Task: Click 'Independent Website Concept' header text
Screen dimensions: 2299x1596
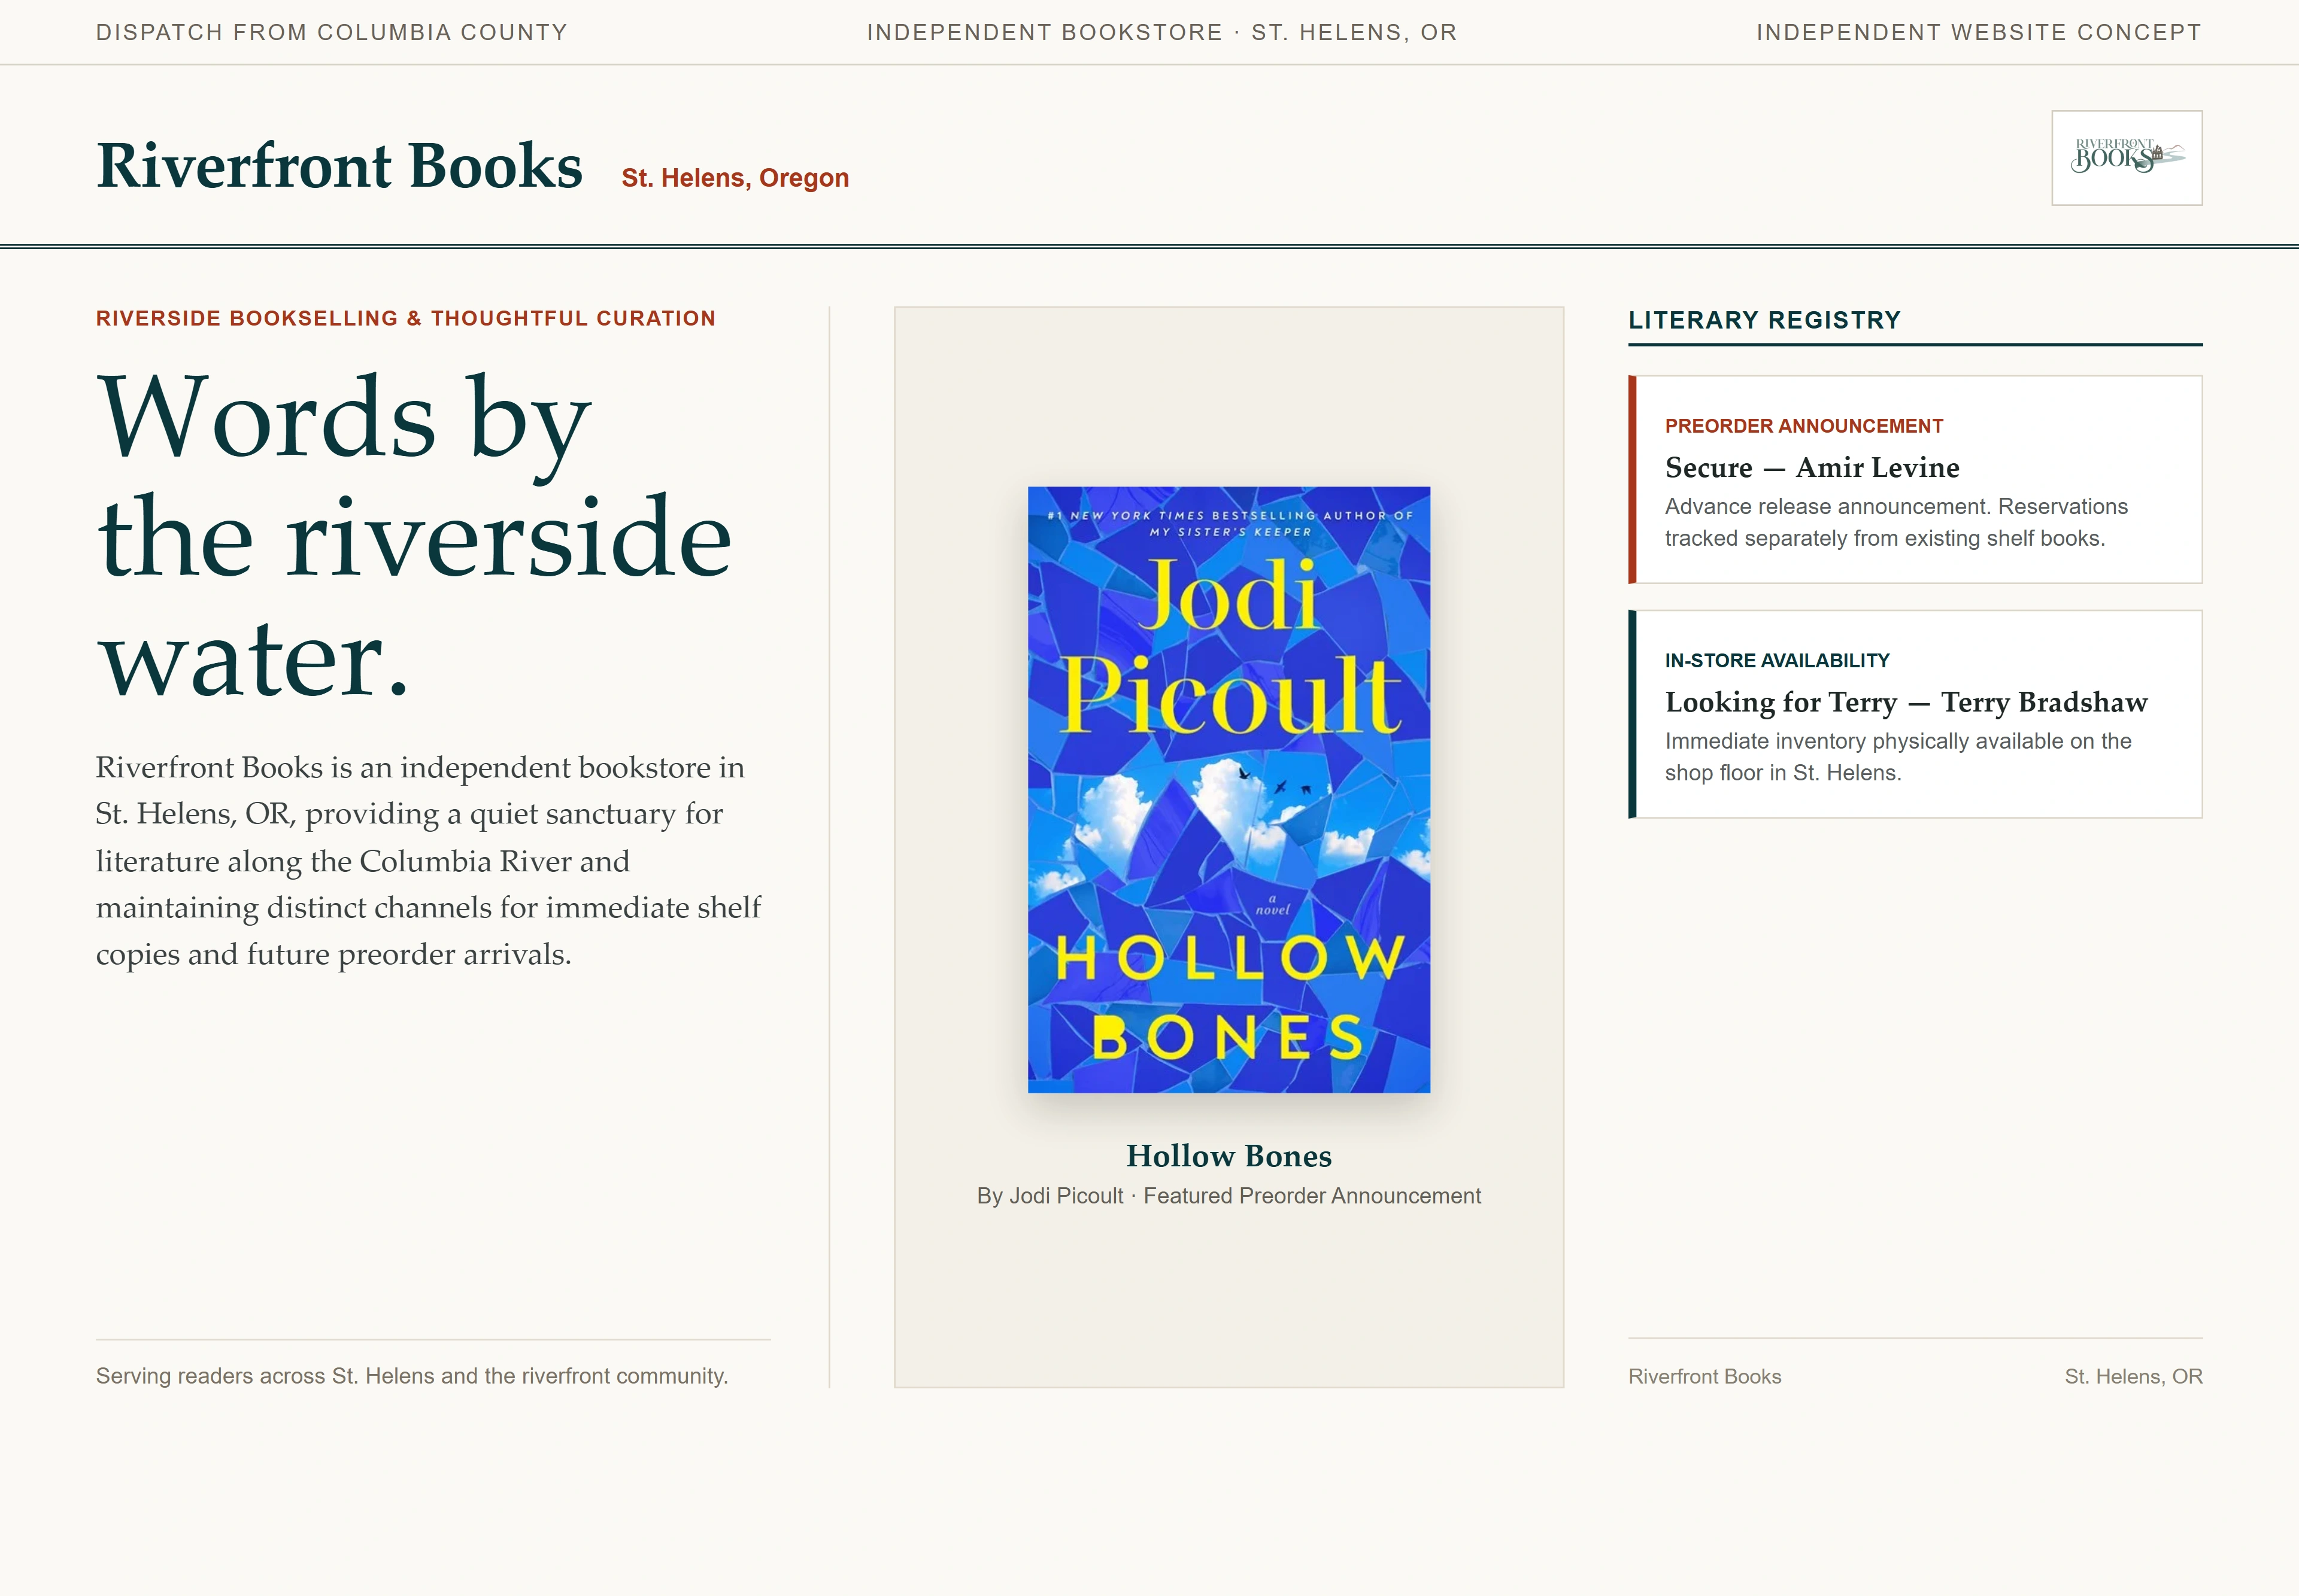Action: coord(1979,32)
